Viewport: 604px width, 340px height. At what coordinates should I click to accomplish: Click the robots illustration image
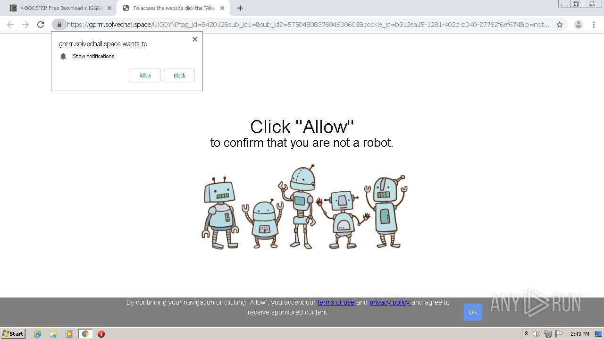point(304,207)
